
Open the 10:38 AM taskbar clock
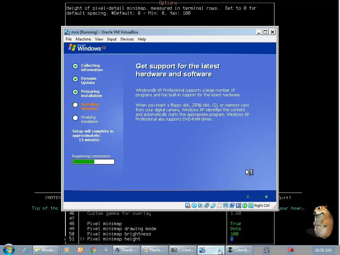323,250
